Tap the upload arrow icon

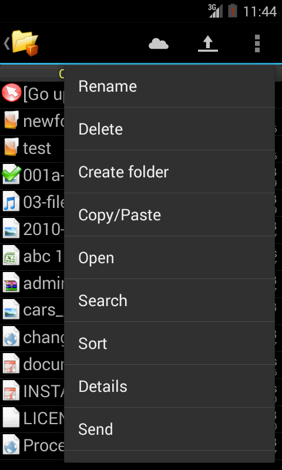click(208, 43)
